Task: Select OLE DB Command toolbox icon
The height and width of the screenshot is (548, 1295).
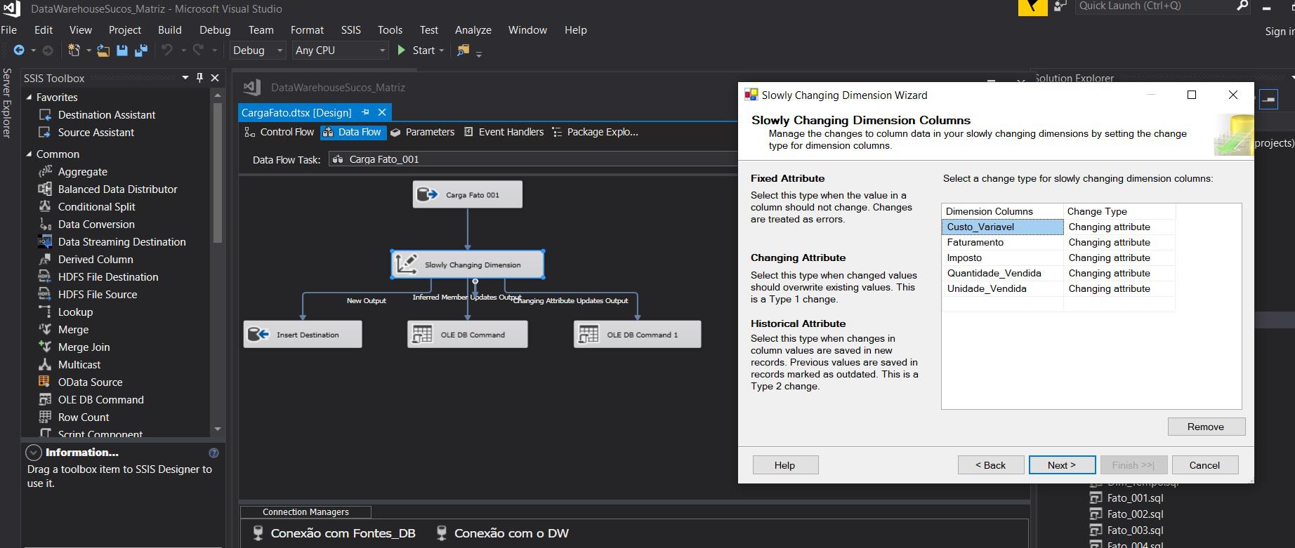Action: (x=45, y=399)
